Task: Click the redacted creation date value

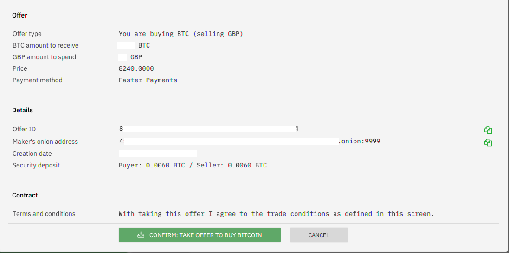Action: tap(158, 154)
